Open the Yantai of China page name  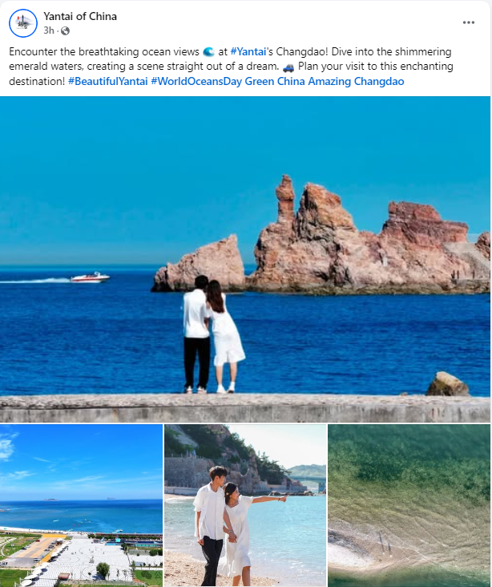[x=80, y=17]
